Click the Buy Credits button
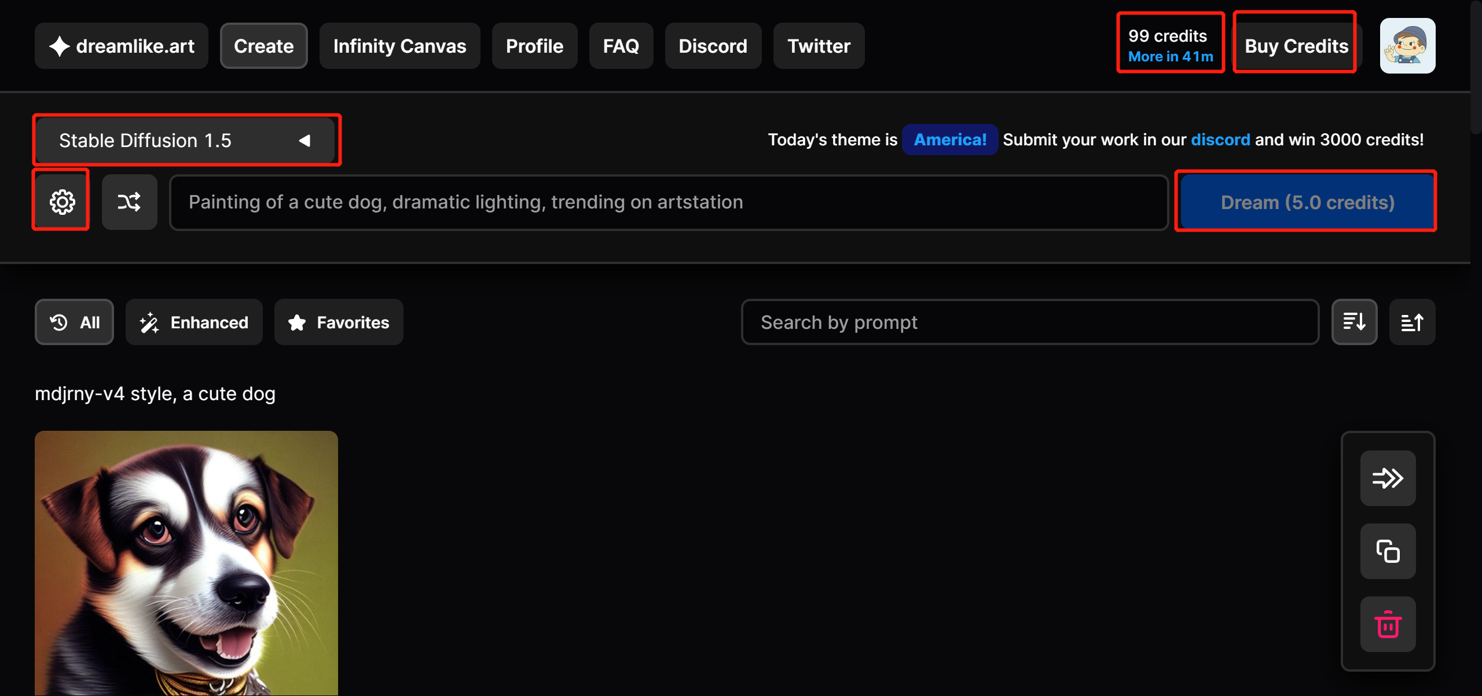This screenshot has height=696, width=1482. pos(1296,46)
